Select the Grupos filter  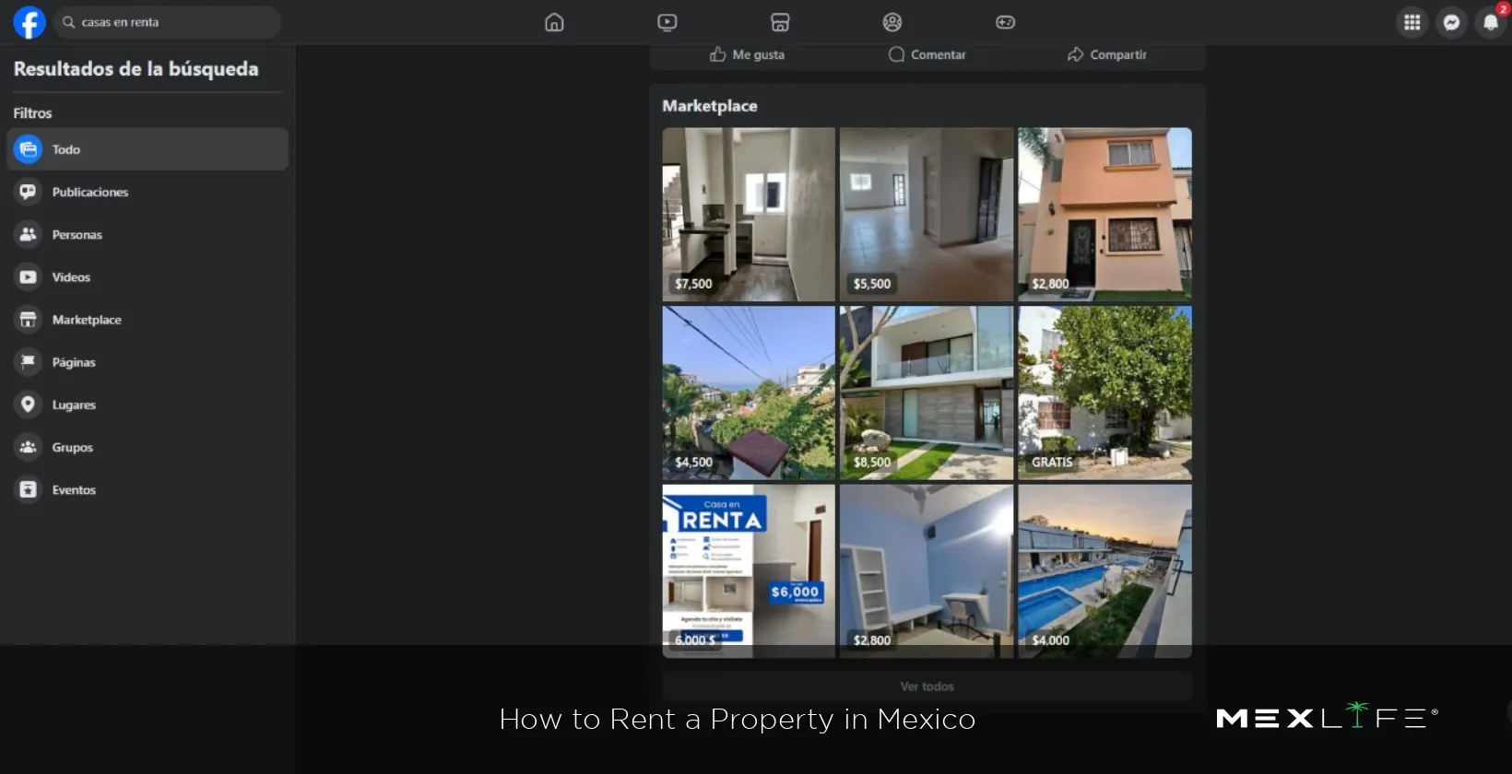(148, 447)
